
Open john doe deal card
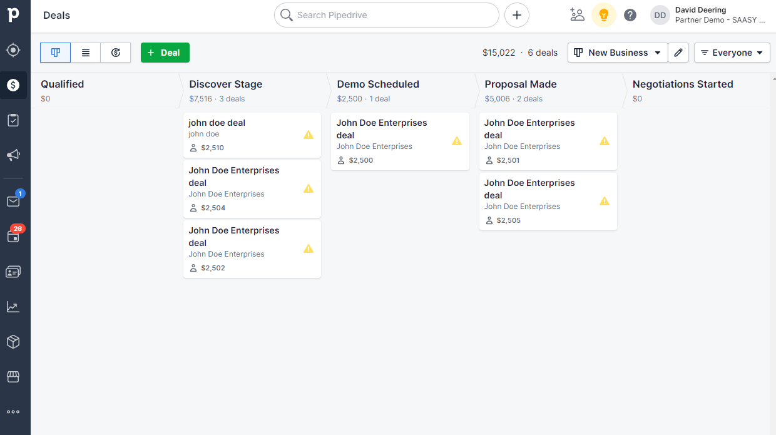point(252,135)
